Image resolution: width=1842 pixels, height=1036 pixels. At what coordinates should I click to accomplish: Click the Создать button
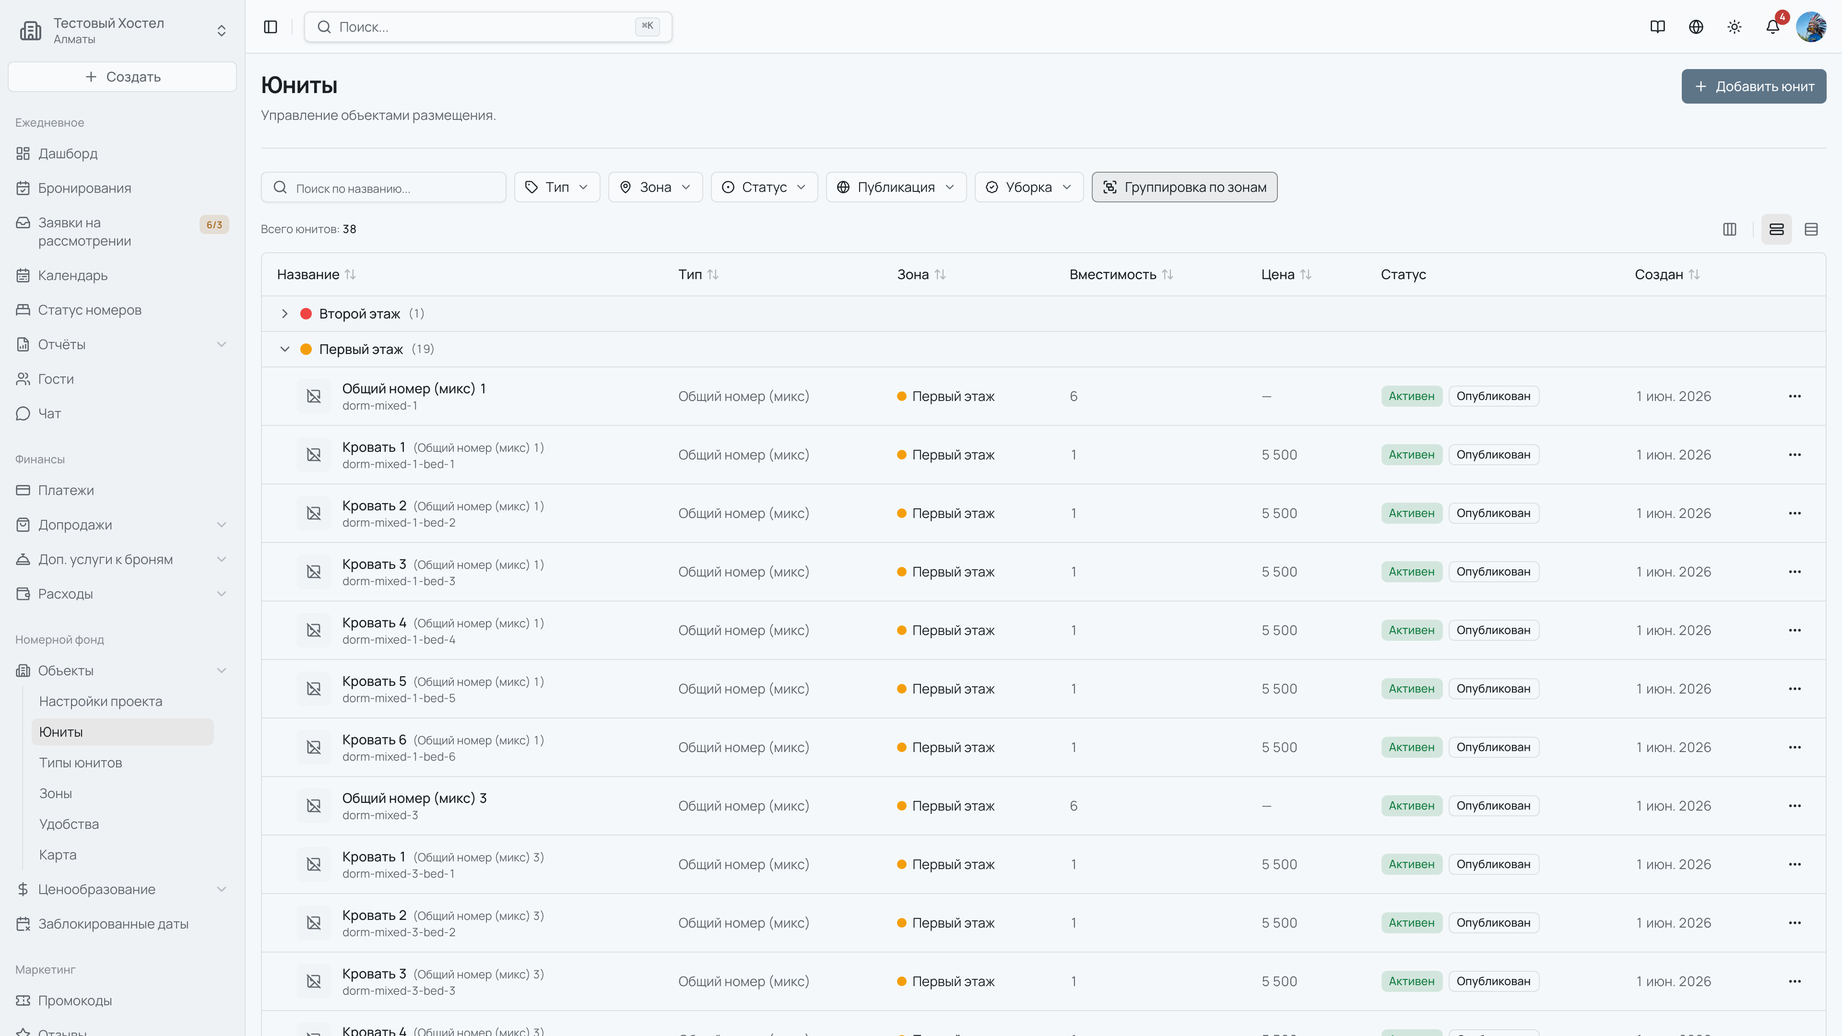click(x=122, y=77)
